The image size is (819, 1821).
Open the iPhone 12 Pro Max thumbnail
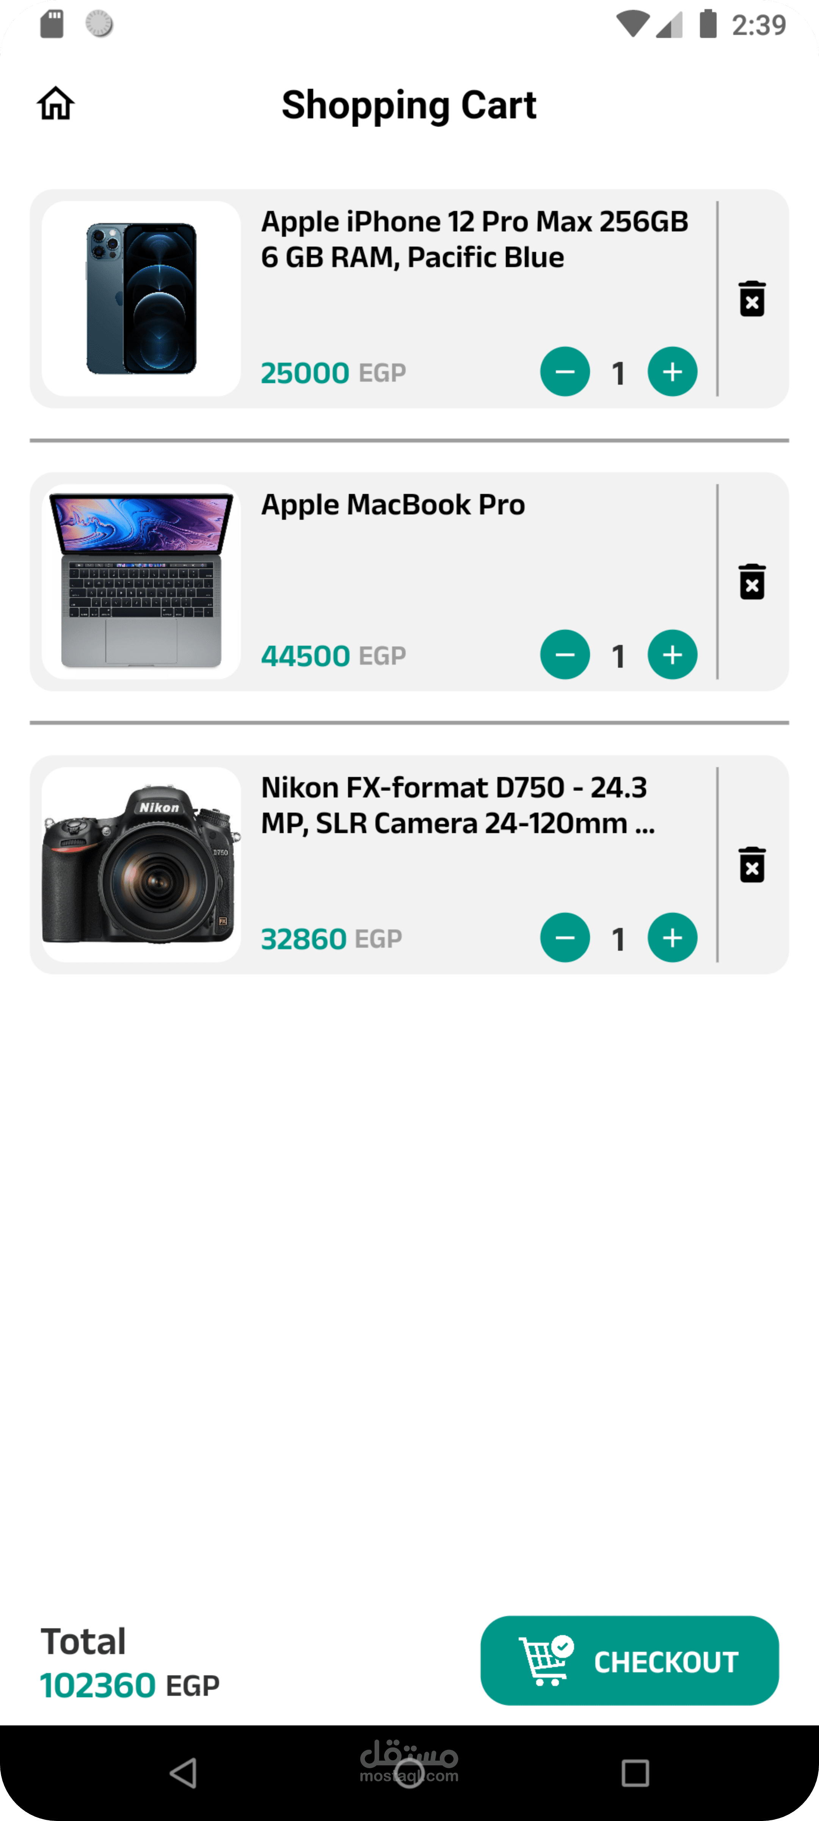tap(141, 298)
